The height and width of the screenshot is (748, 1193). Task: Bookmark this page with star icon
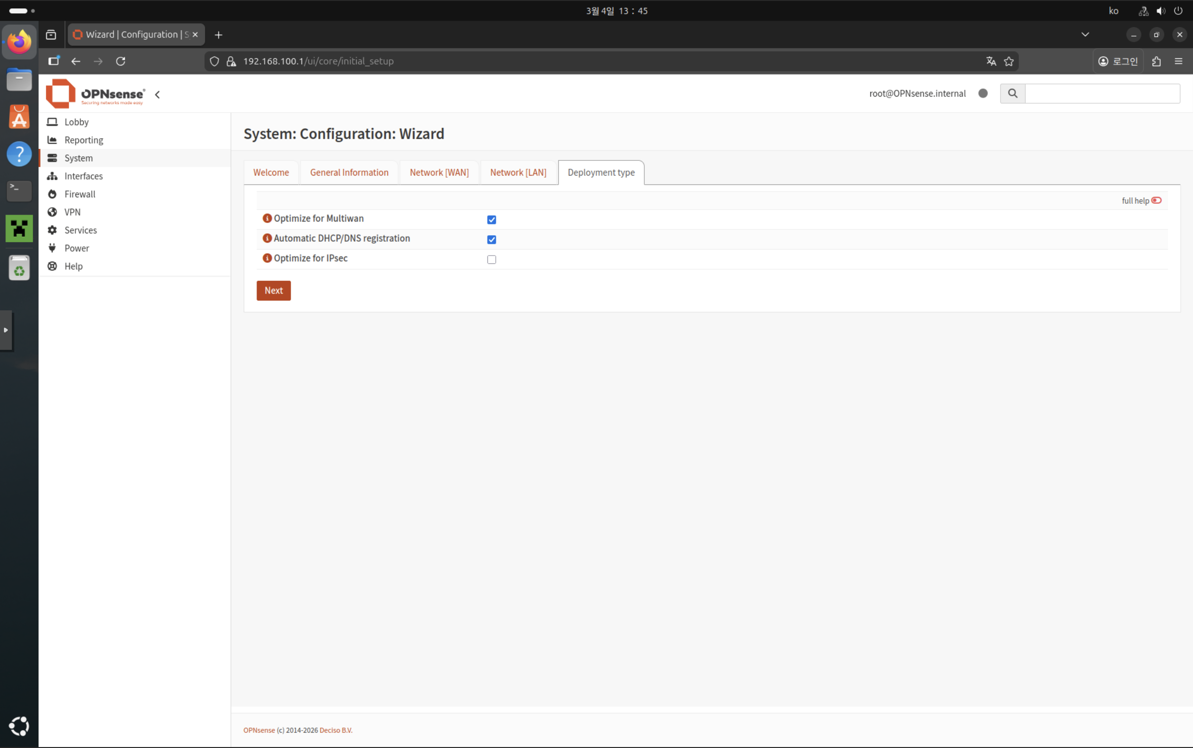(x=1009, y=61)
